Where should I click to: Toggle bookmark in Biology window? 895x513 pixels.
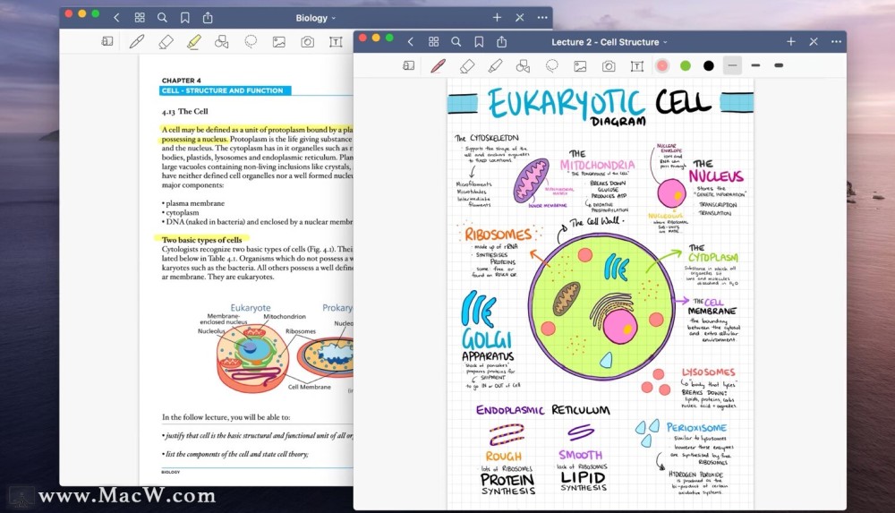(185, 18)
